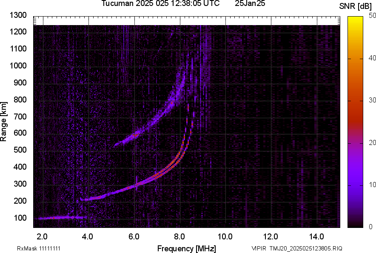Click the frequency tick label '10.0'
This screenshot has width=376, height=253.
pos(225,236)
